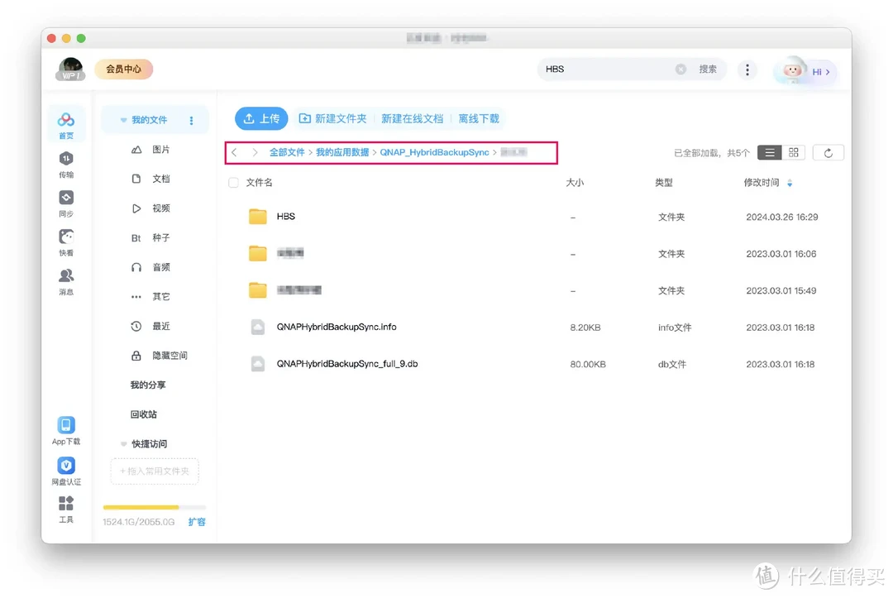Click the 上传 upload button
This screenshot has width=893, height=598.
(261, 118)
